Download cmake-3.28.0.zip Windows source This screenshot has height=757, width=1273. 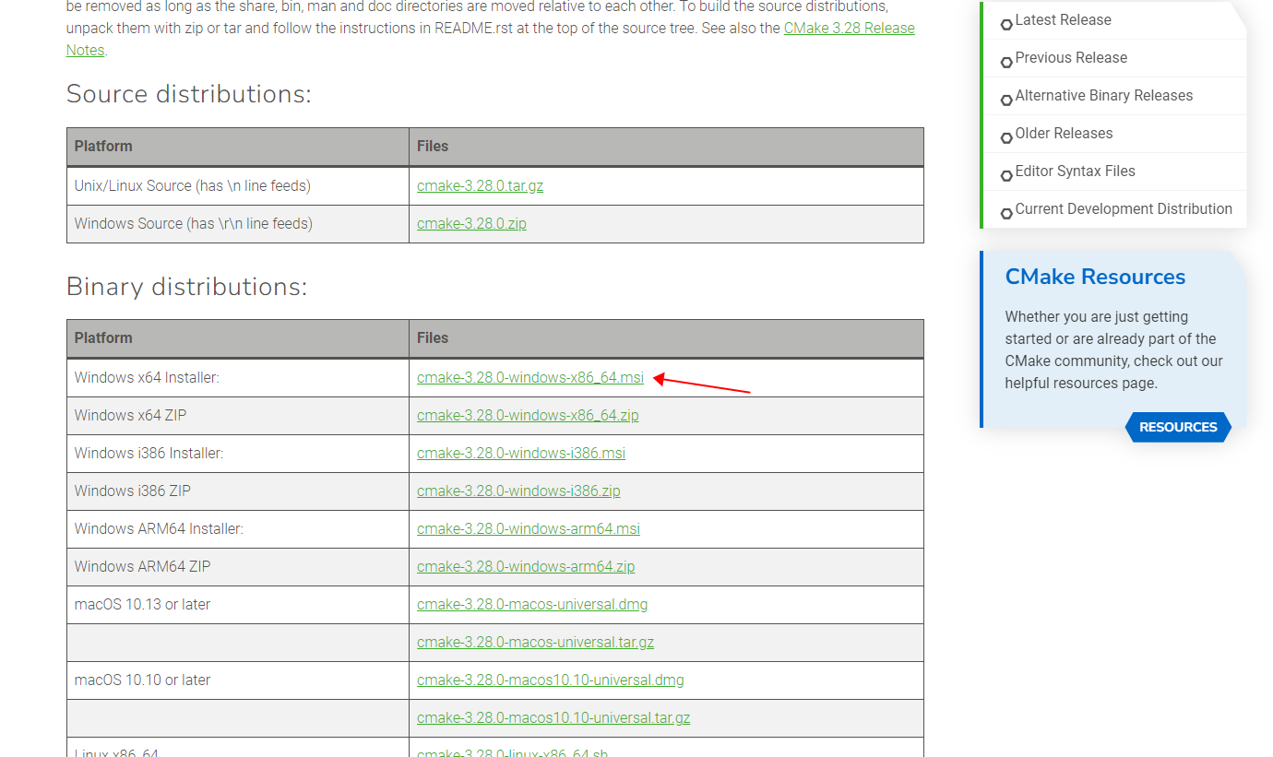(471, 223)
